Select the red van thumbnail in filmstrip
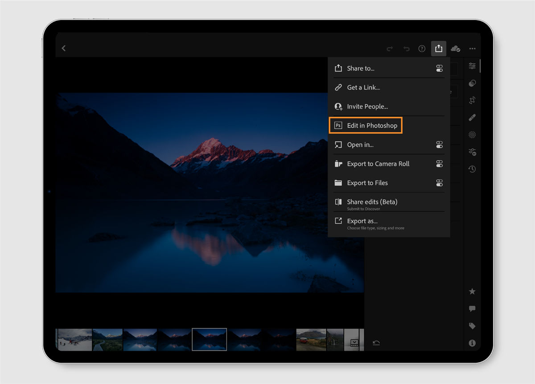 [311, 340]
